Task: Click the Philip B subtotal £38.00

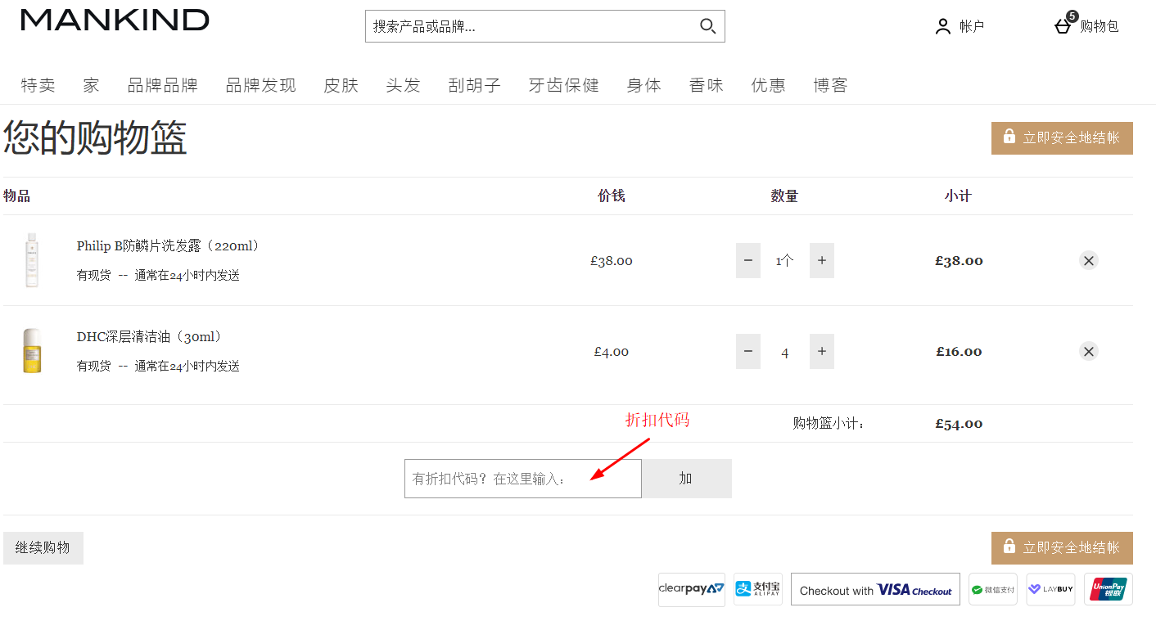Action: click(x=959, y=261)
